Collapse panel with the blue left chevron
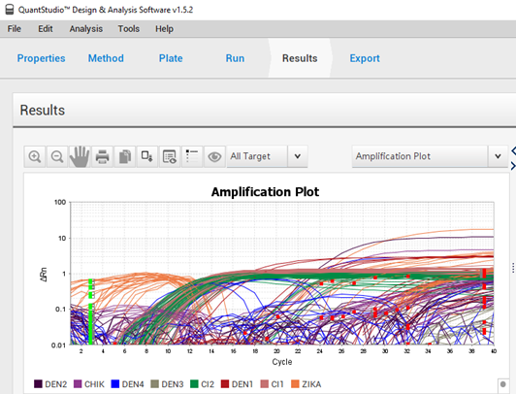This screenshot has height=394, width=516. point(513,150)
